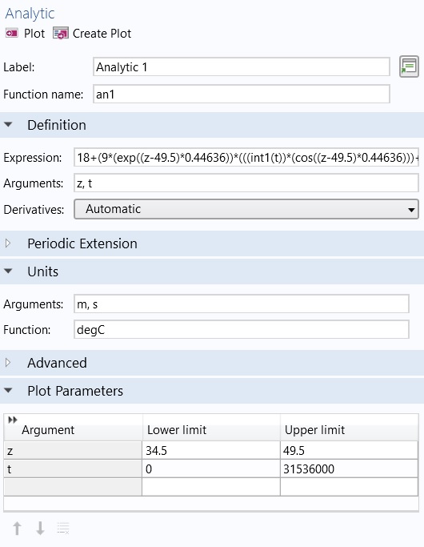Click the Create Plot icon
The image size is (424, 547).
point(61,34)
